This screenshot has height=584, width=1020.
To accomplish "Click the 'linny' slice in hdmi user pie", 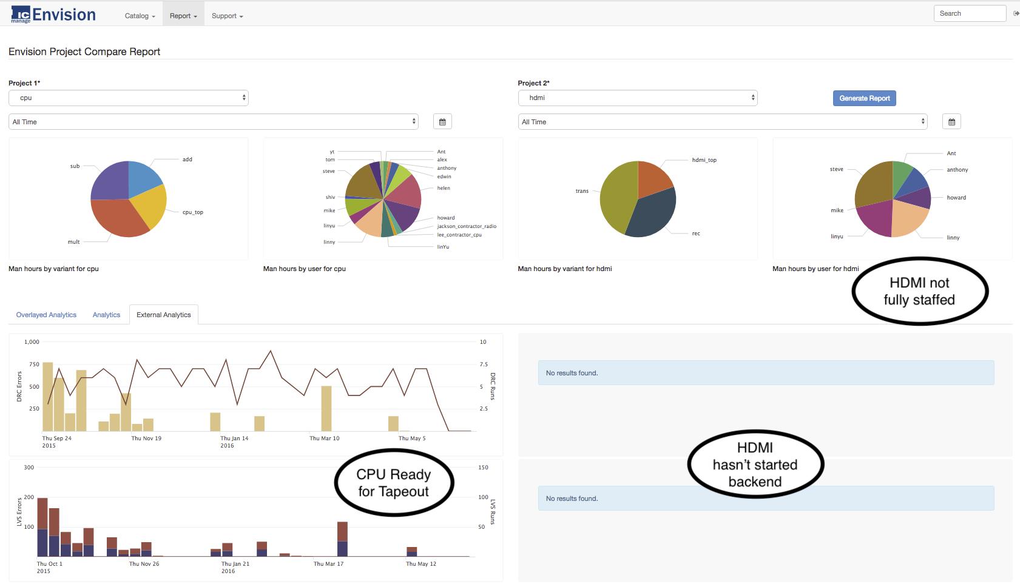I will tap(908, 220).
